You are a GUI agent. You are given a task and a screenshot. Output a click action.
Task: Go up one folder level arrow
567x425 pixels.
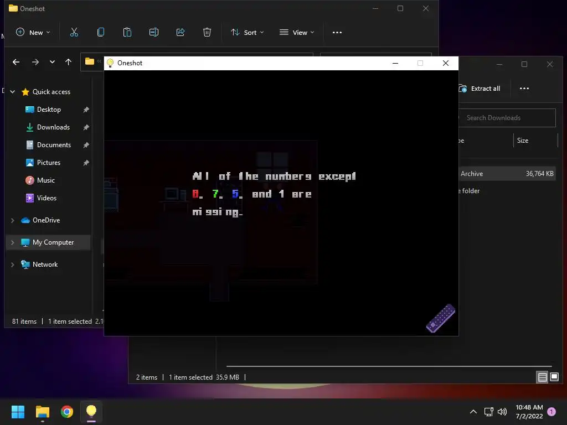(x=68, y=62)
